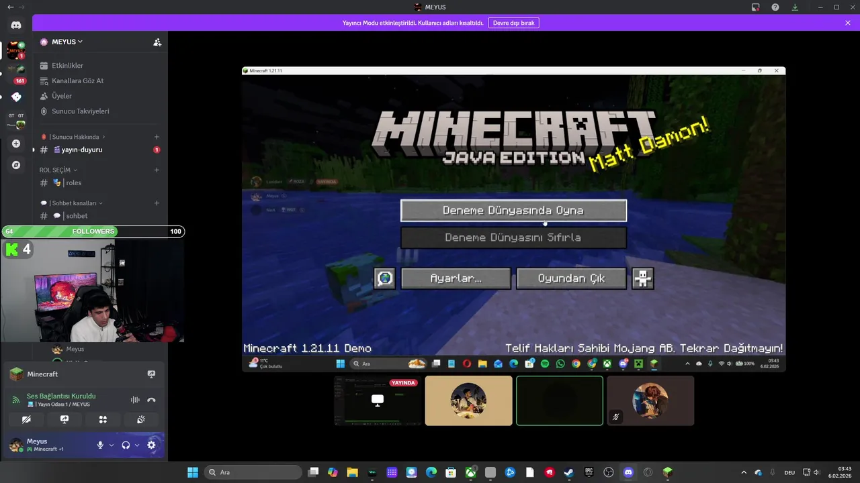The height and width of the screenshot is (483, 860).
Task: Open Steam from the Windows taskbar
Action: (569, 472)
